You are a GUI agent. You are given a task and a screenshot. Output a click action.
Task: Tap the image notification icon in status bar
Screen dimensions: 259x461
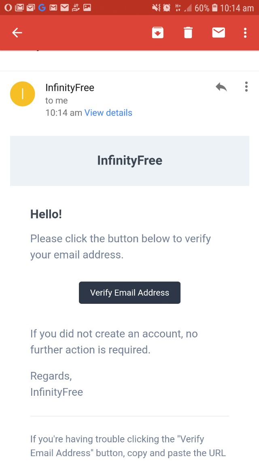[x=87, y=8]
